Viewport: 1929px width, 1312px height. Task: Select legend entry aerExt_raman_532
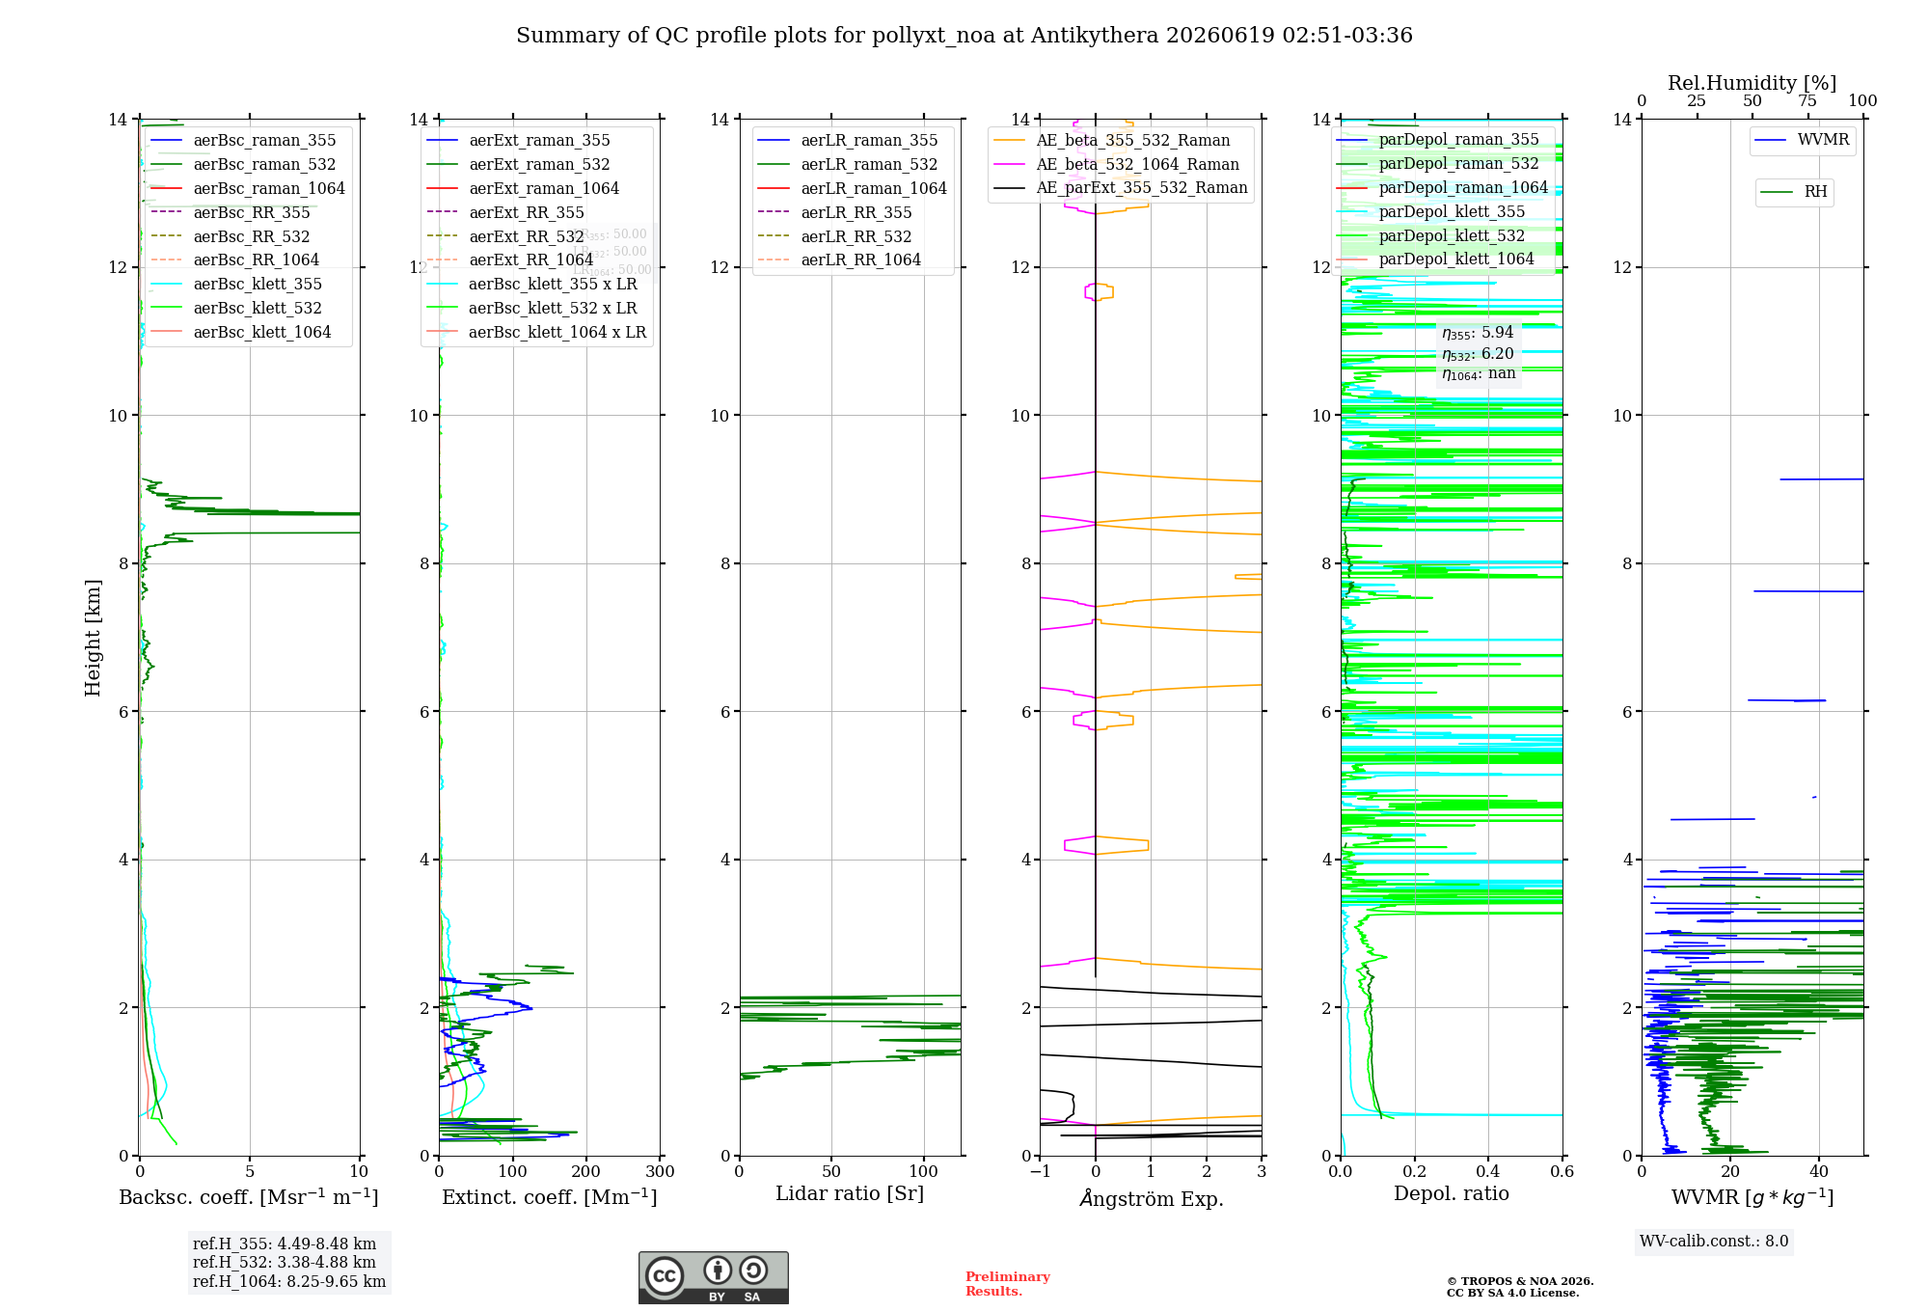pos(519,165)
